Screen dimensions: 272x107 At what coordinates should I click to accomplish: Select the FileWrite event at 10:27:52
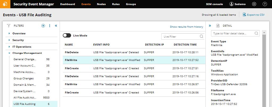pyautogui.click(x=134, y=60)
